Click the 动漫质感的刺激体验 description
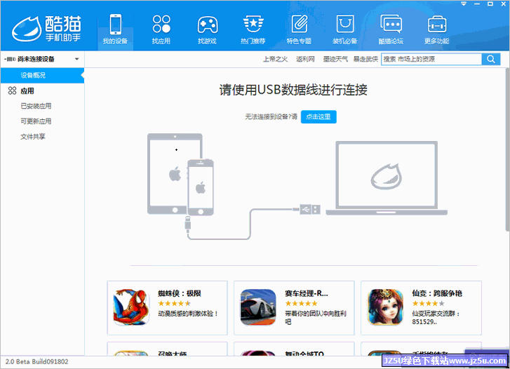 [188, 314]
